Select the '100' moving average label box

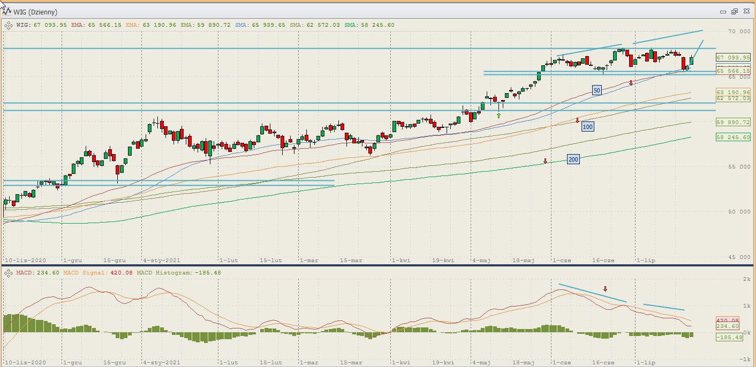(588, 126)
